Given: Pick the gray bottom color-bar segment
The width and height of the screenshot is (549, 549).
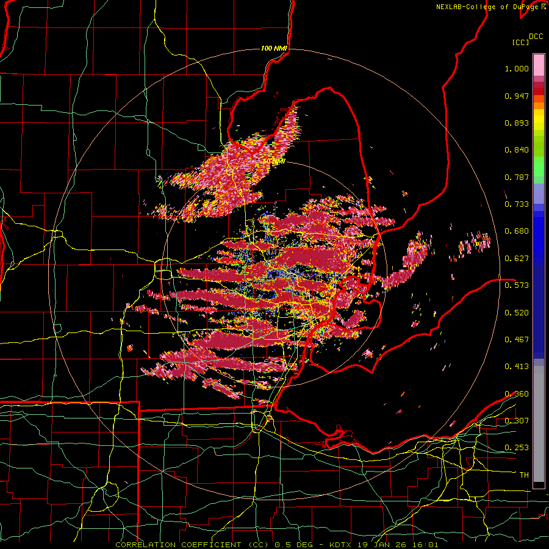Looking at the screenshot, I should [x=539, y=424].
